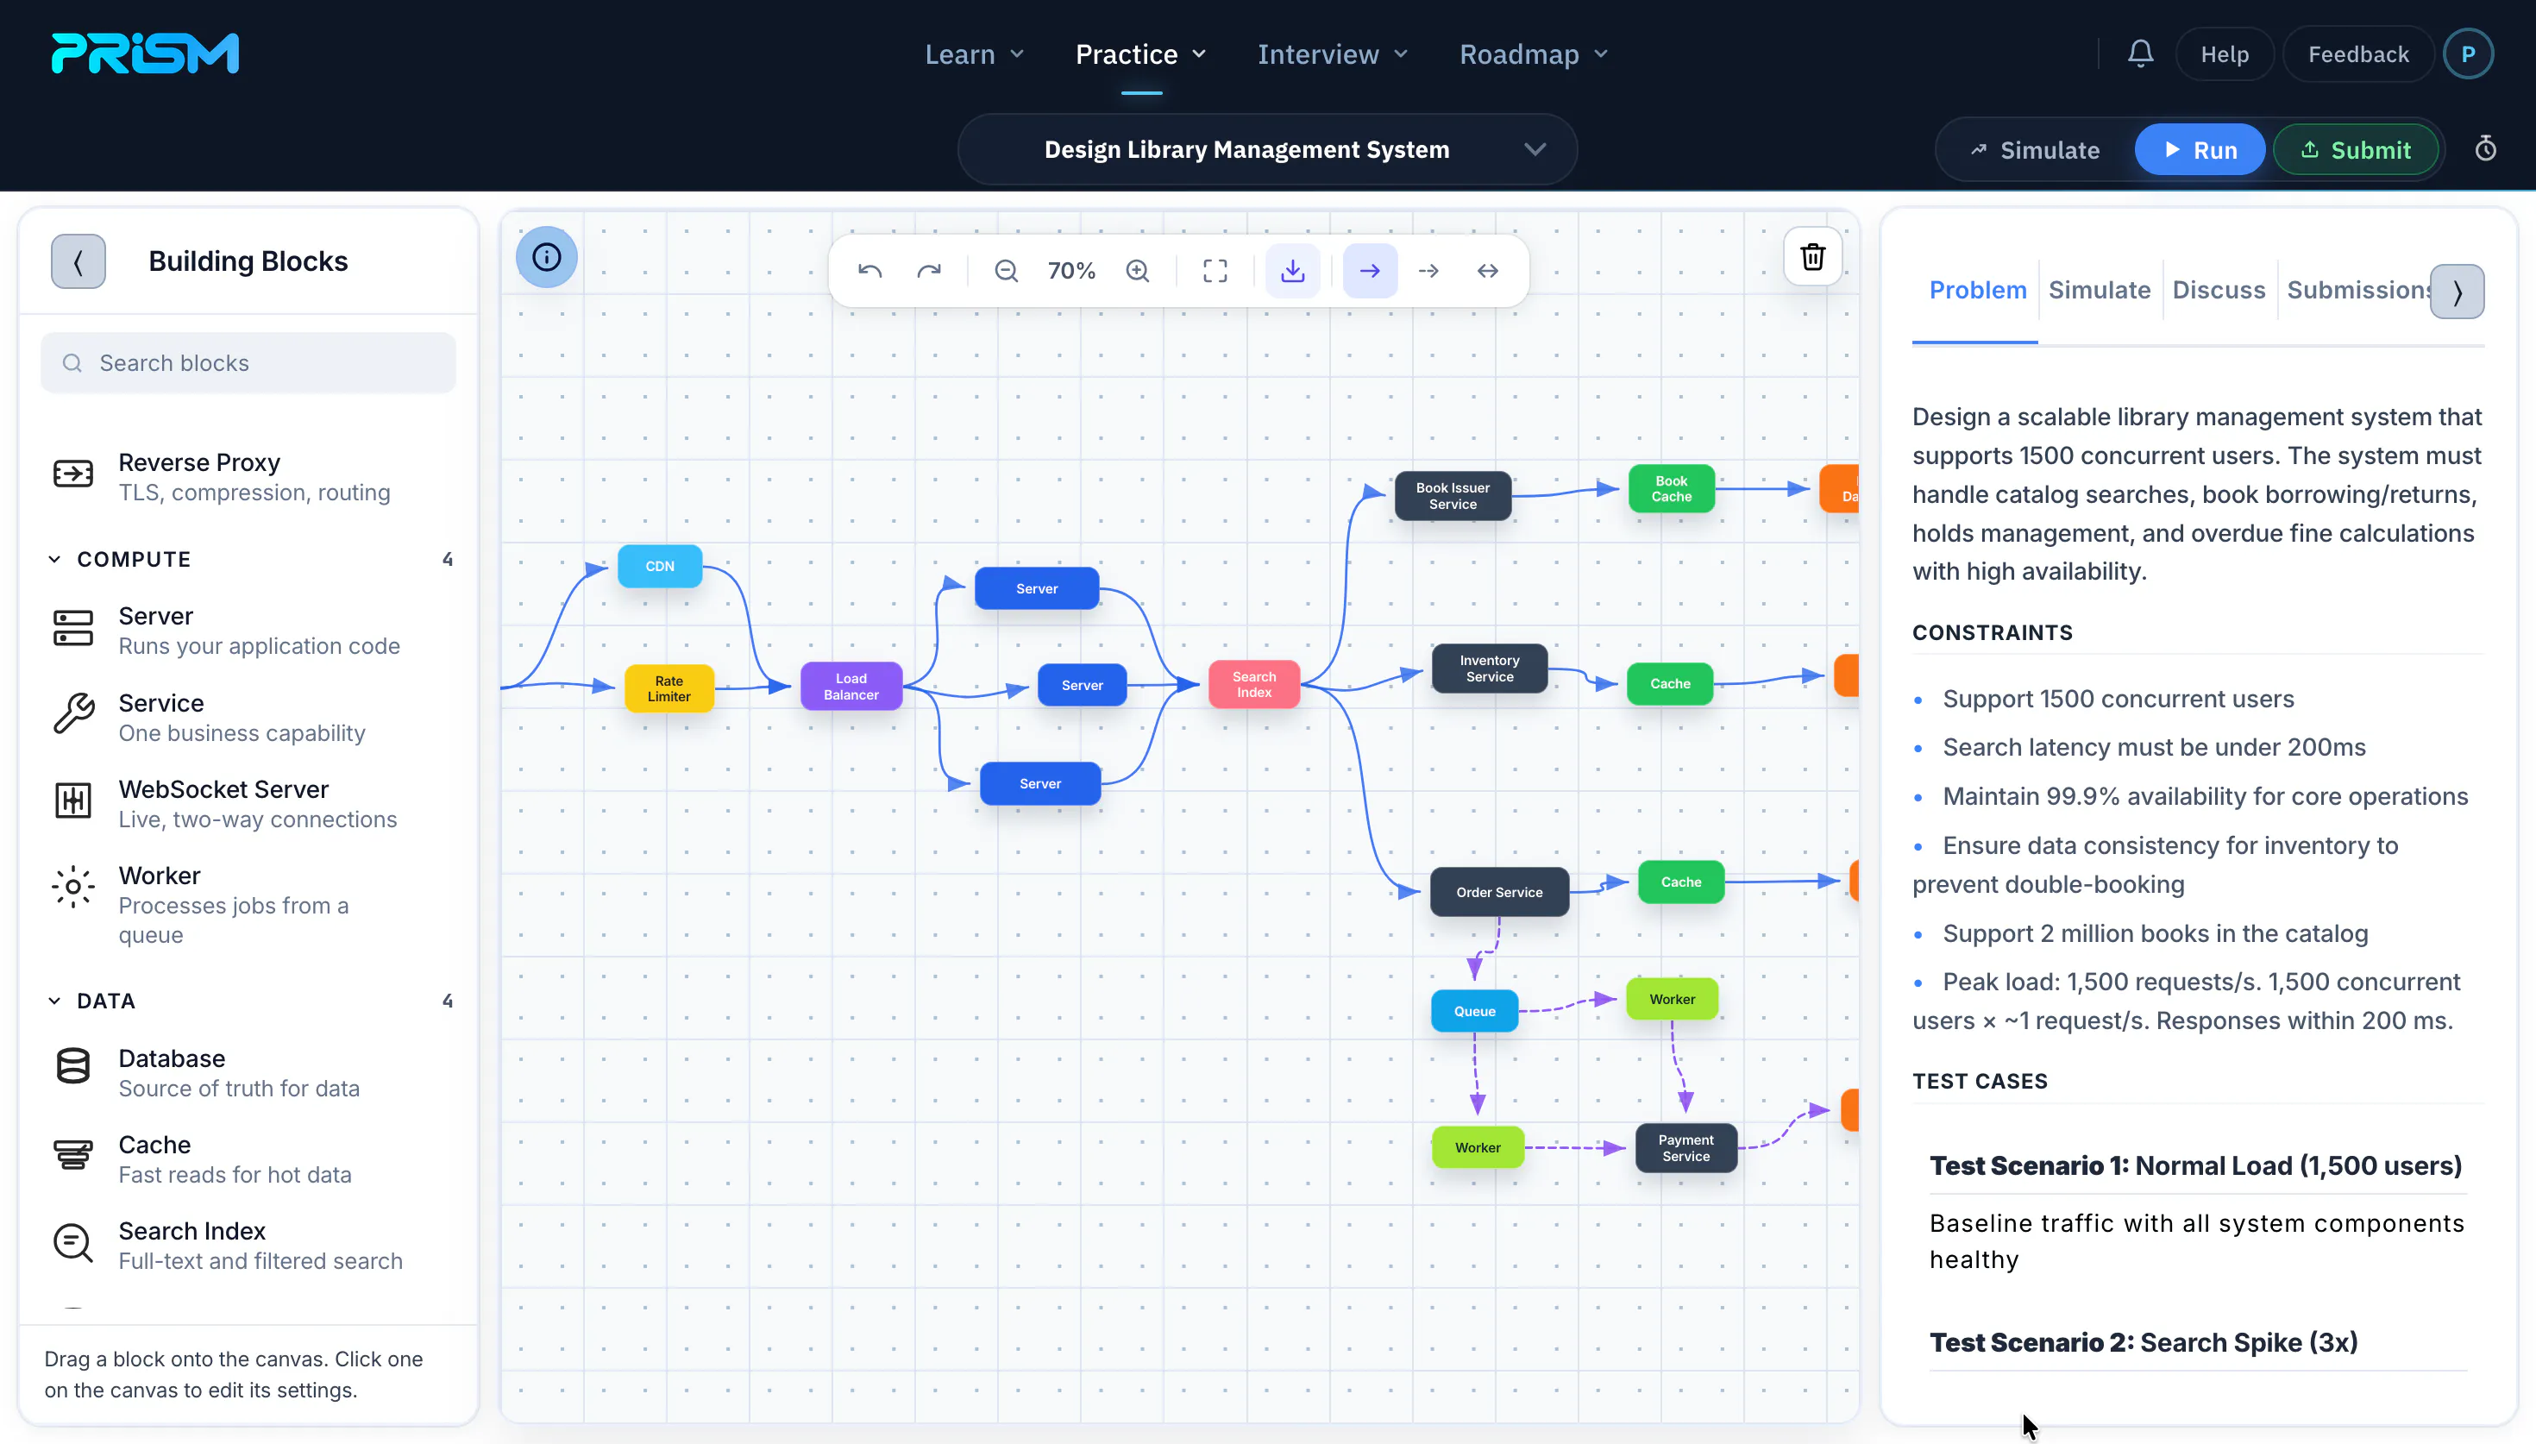Click the trash icon to clear canvas

click(x=1812, y=257)
